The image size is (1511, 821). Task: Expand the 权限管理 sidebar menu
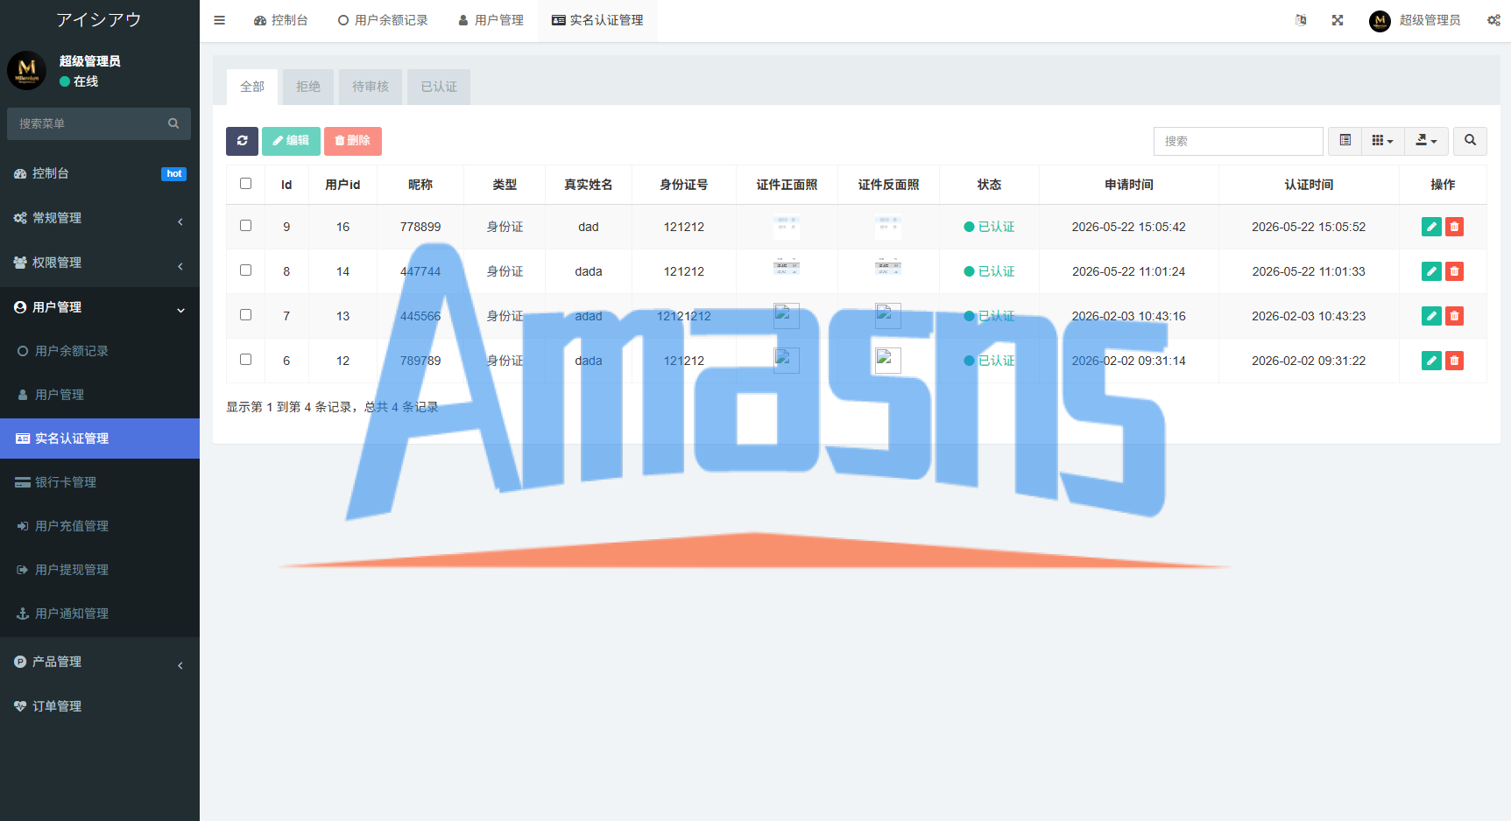coord(100,263)
